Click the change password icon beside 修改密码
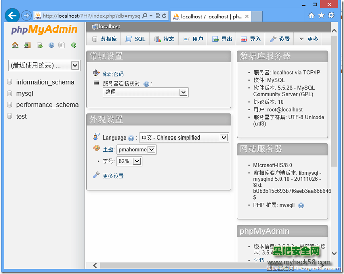344x274 pixels. tap(96, 73)
